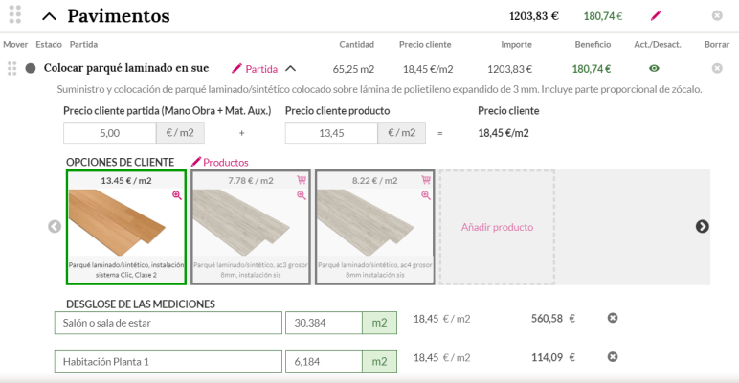Click the Salón quantity field 30,384

pos(324,323)
